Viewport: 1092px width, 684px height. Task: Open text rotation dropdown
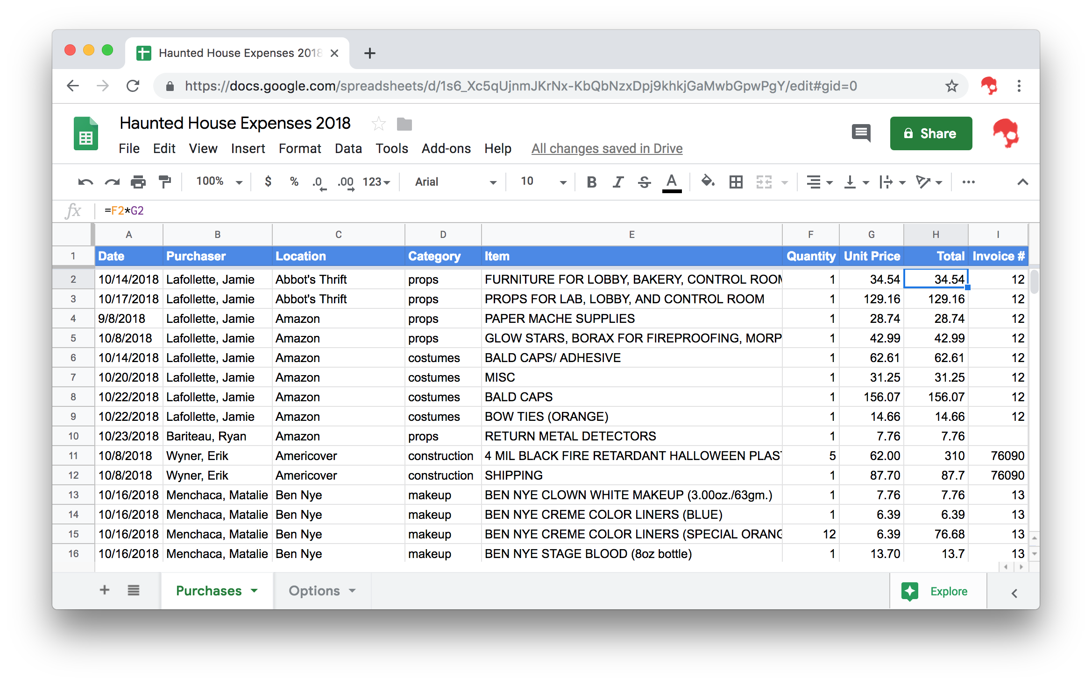click(x=929, y=182)
